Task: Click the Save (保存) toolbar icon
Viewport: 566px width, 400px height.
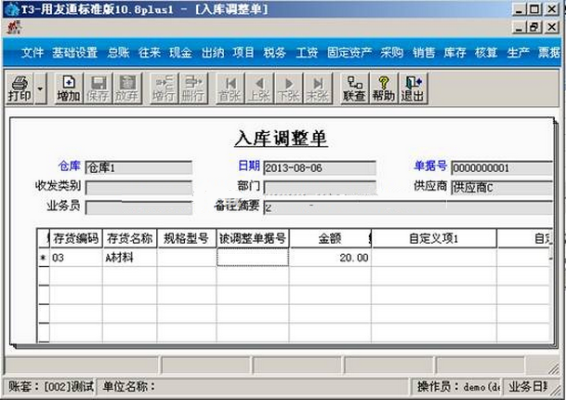Action: click(98, 87)
